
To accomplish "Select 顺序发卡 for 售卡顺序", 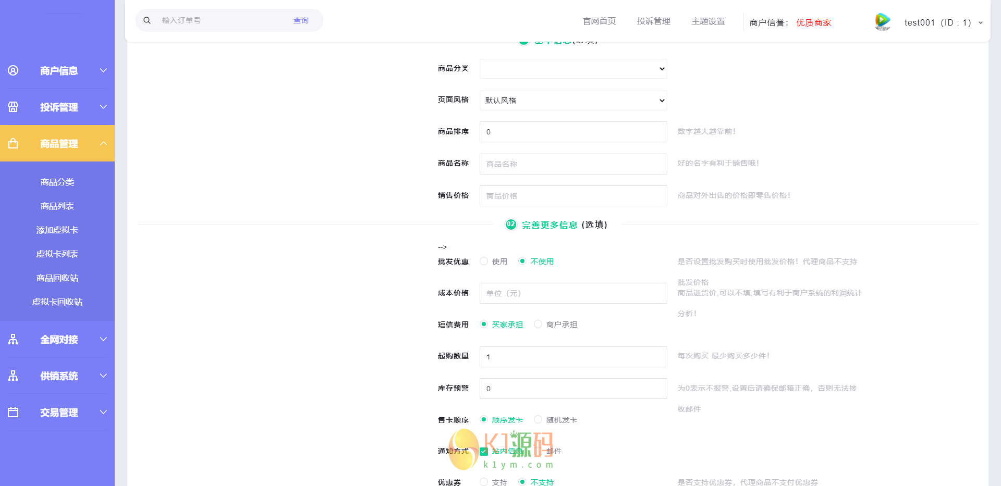I will pos(484,419).
